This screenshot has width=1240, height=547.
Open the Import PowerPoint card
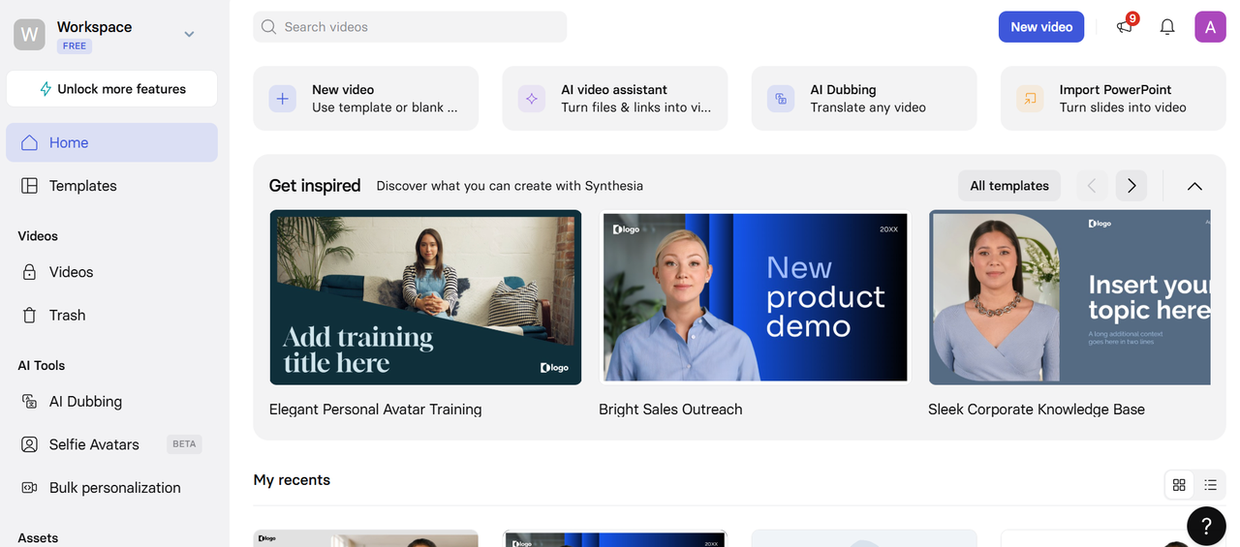coord(1113,98)
